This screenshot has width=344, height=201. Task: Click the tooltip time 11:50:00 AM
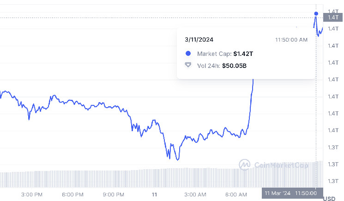point(291,40)
